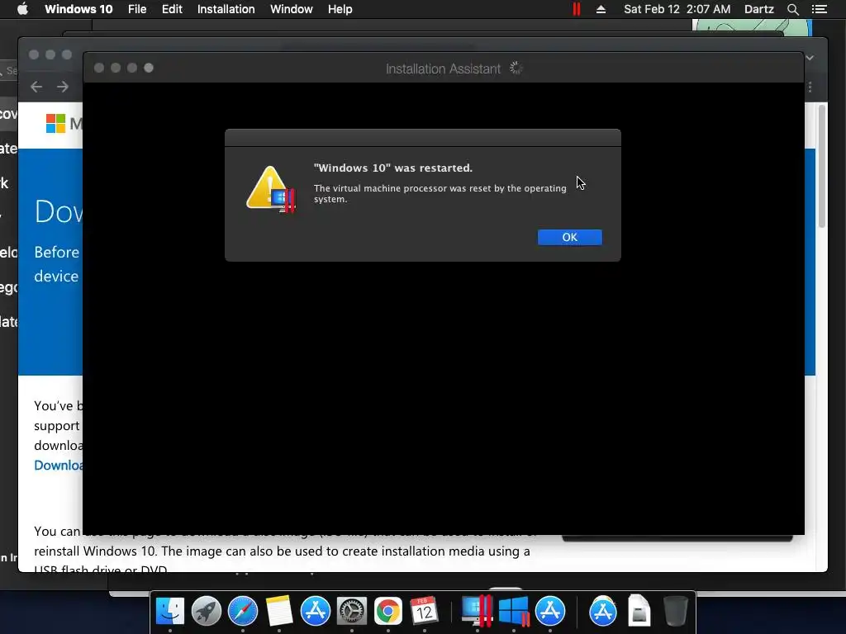
Task: Click the browser back arrow
Action: click(36, 87)
